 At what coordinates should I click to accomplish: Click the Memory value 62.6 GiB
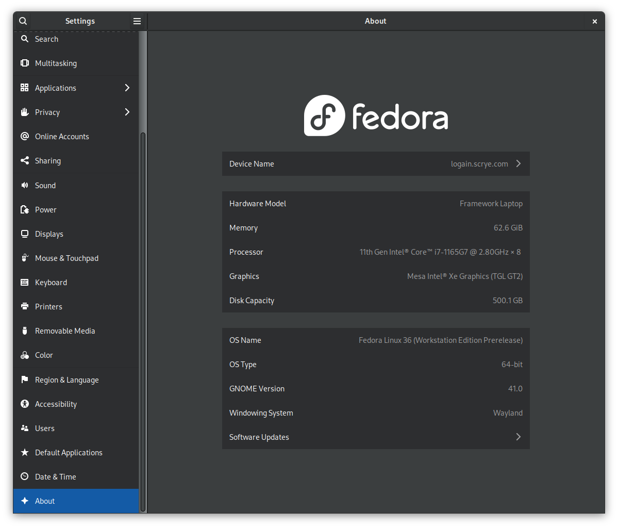[508, 227]
